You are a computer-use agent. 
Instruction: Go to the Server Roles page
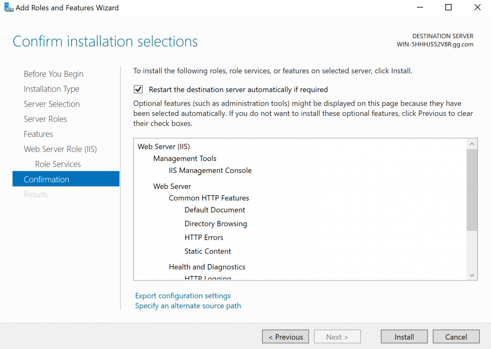point(45,119)
